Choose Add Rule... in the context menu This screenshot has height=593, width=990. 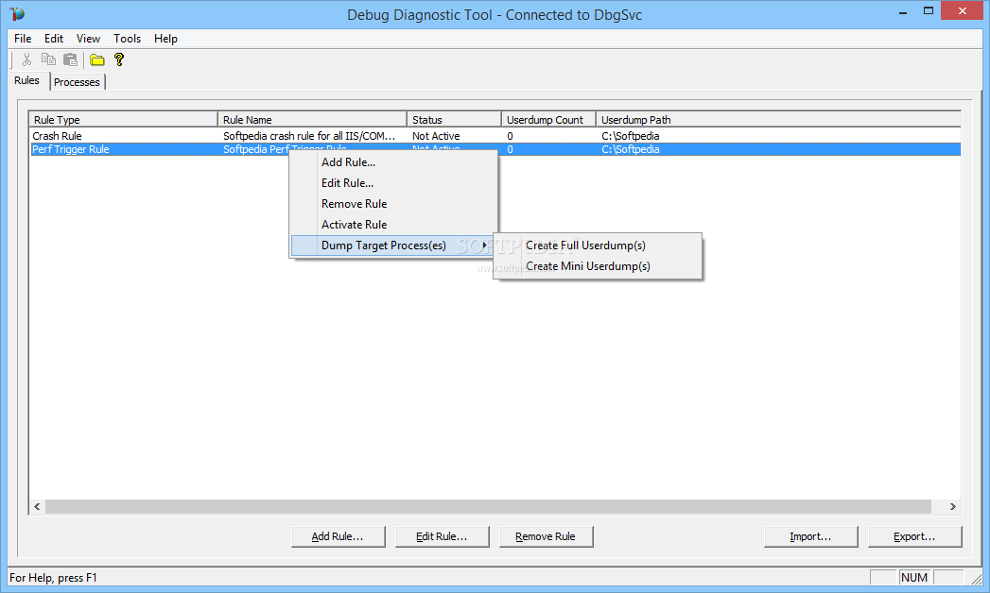coord(394,162)
